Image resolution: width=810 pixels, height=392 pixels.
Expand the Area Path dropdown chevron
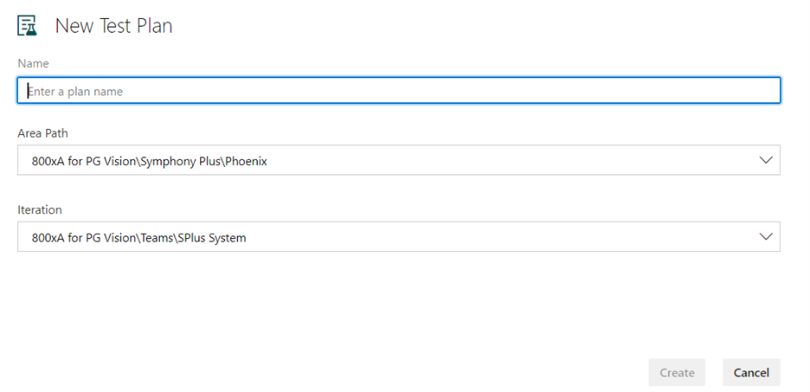point(766,160)
